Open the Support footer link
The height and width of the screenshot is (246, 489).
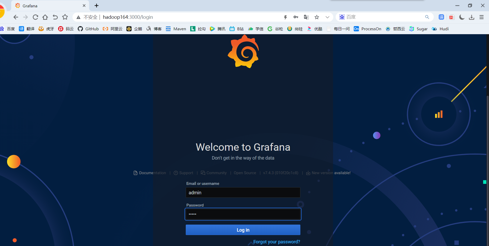click(x=183, y=173)
